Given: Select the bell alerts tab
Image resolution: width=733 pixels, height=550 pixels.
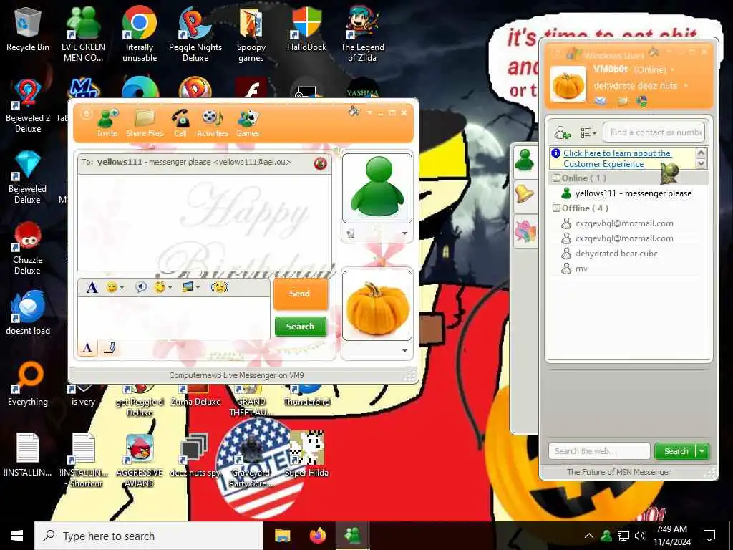Looking at the screenshot, I should coord(525,193).
